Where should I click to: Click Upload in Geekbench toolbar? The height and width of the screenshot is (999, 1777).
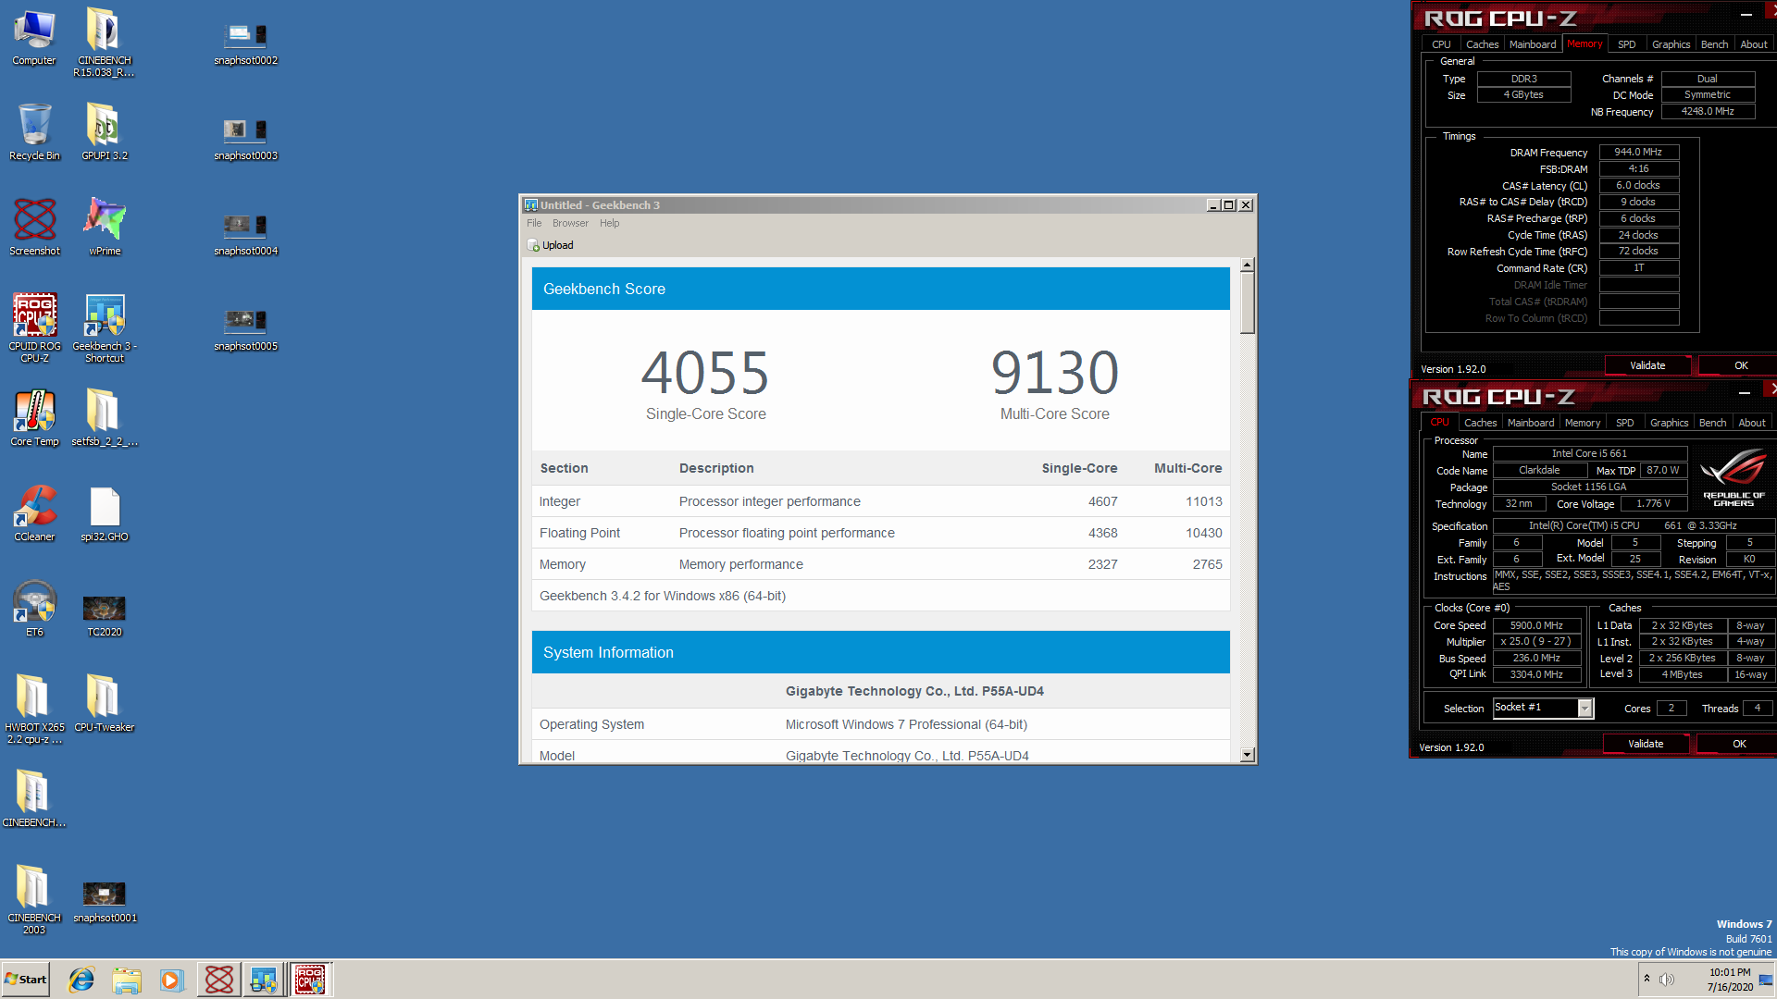(x=551, y=245)
